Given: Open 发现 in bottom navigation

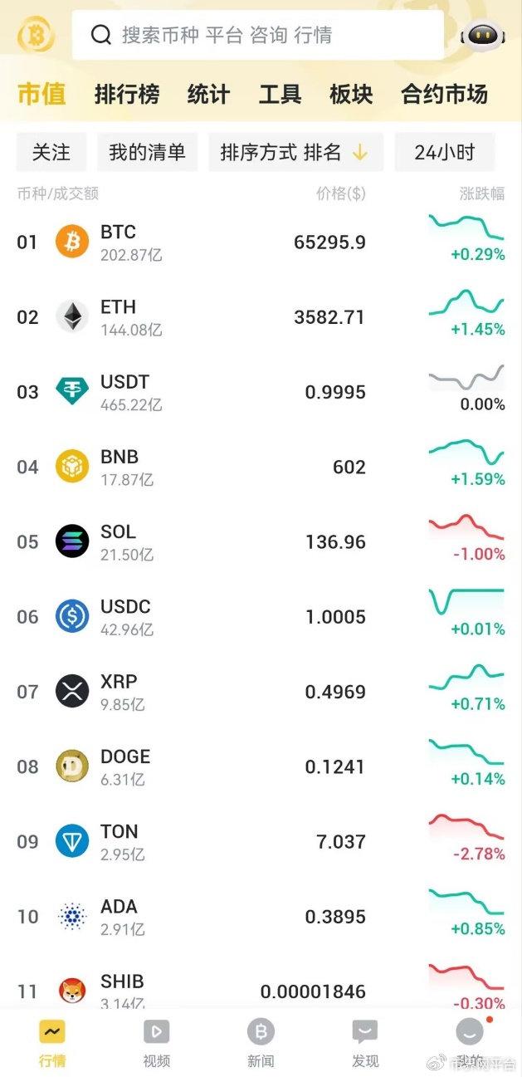Looking at the screenshot, I should [365, 1042].
